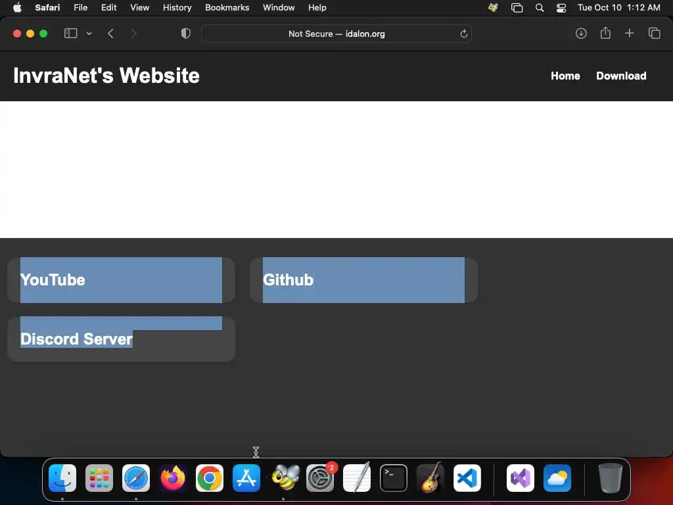Toggle the Safari sidebar button
This screenshot has width=673, height=505.
click(x=70, y=34)
